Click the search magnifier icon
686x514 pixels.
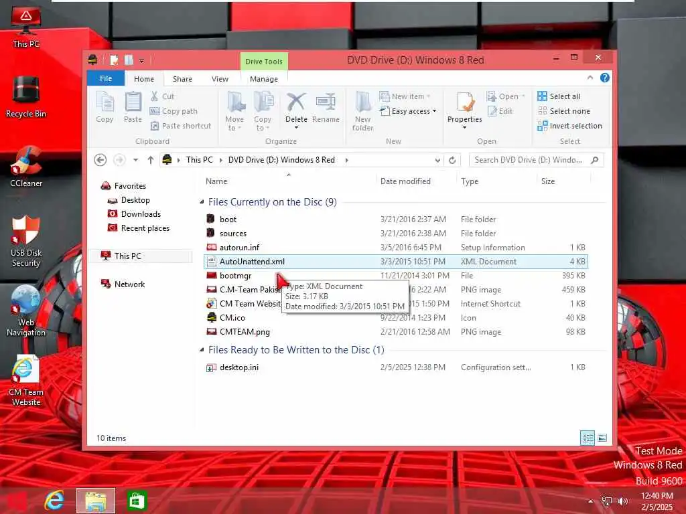click(x=595, y=160)
